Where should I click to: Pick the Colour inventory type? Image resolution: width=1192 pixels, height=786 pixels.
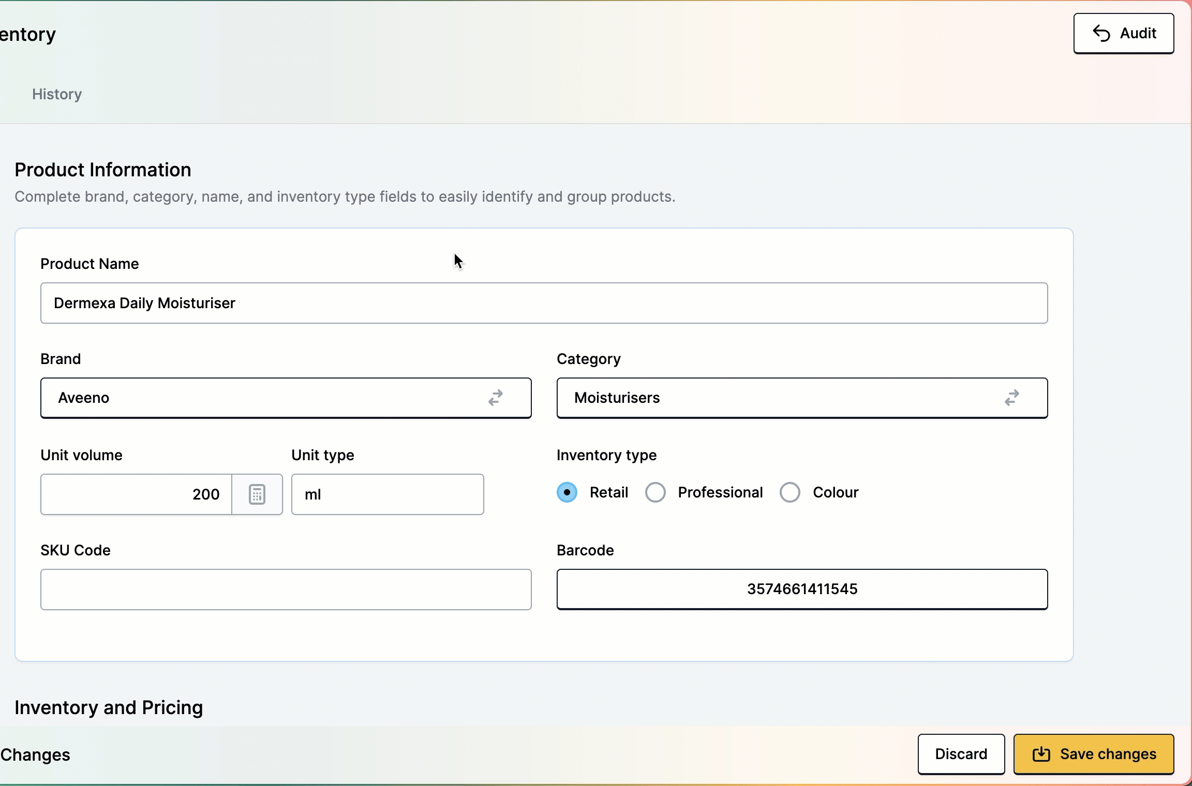(790, 492)
